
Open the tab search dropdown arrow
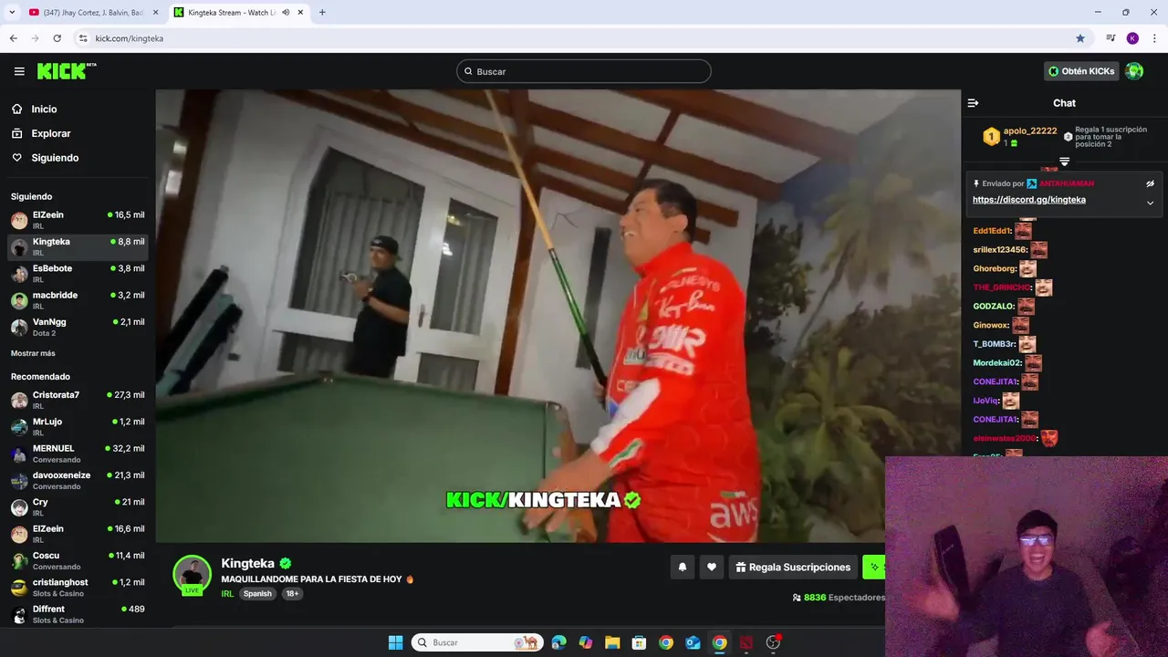click(12, 13)
